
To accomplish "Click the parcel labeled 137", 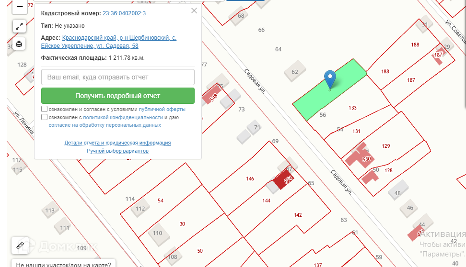I will pyautogui.click(x=318, y=265).
